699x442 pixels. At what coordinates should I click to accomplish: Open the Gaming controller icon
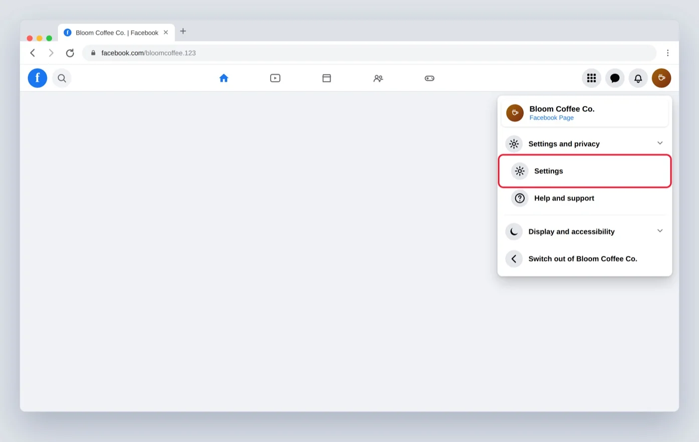pyautogui.click(x=429, y=78)
